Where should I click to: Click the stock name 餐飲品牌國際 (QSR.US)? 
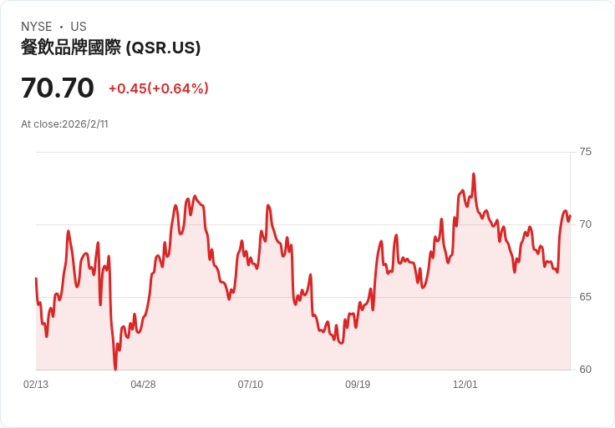pos(110,48)
